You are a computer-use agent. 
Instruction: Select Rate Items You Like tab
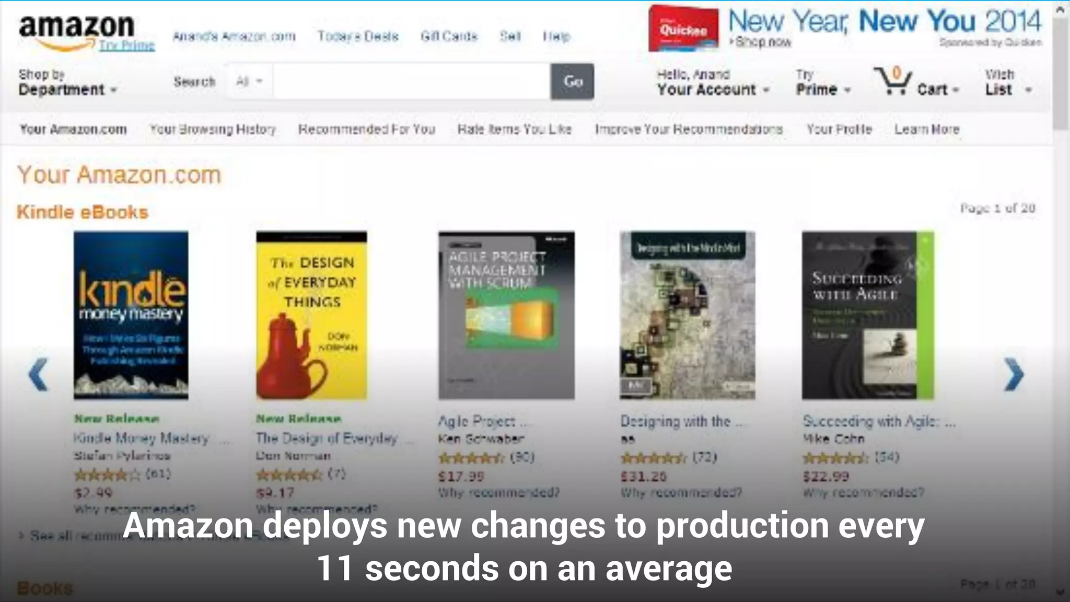tap(515, 129)
